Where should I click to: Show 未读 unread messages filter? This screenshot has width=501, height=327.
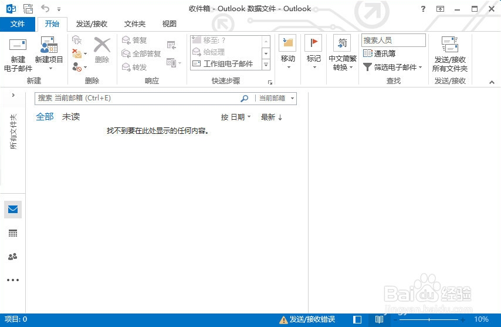(x=71, y=117)
